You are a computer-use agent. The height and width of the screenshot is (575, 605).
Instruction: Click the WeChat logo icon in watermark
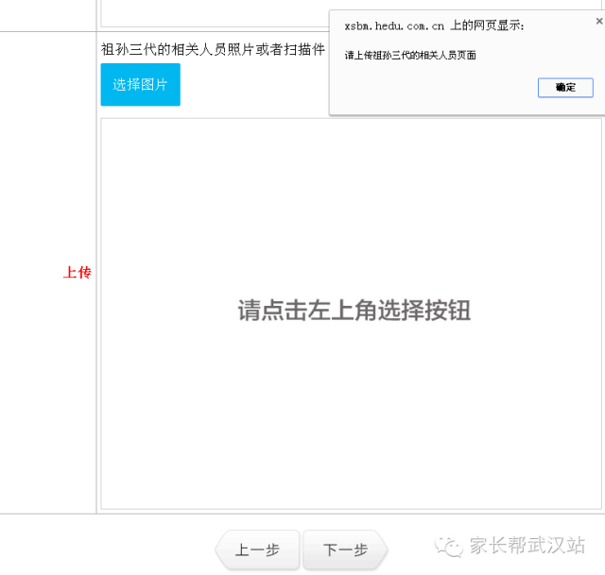pos(449,546)
